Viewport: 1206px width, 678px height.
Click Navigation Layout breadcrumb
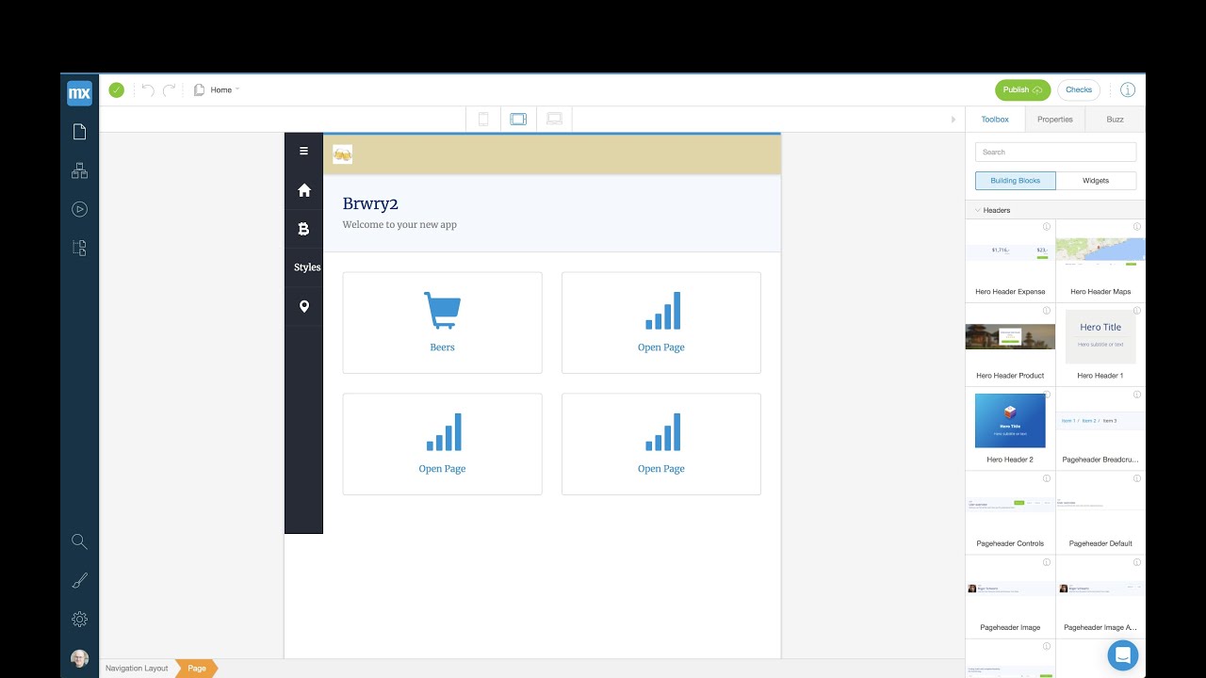click(137, 669)
